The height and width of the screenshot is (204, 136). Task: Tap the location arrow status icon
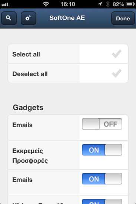[100, 4]
